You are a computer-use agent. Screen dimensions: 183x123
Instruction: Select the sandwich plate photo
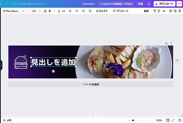pos(124,62)
